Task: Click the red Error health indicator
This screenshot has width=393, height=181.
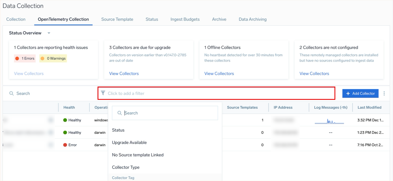Action: (x=65, y=145)
